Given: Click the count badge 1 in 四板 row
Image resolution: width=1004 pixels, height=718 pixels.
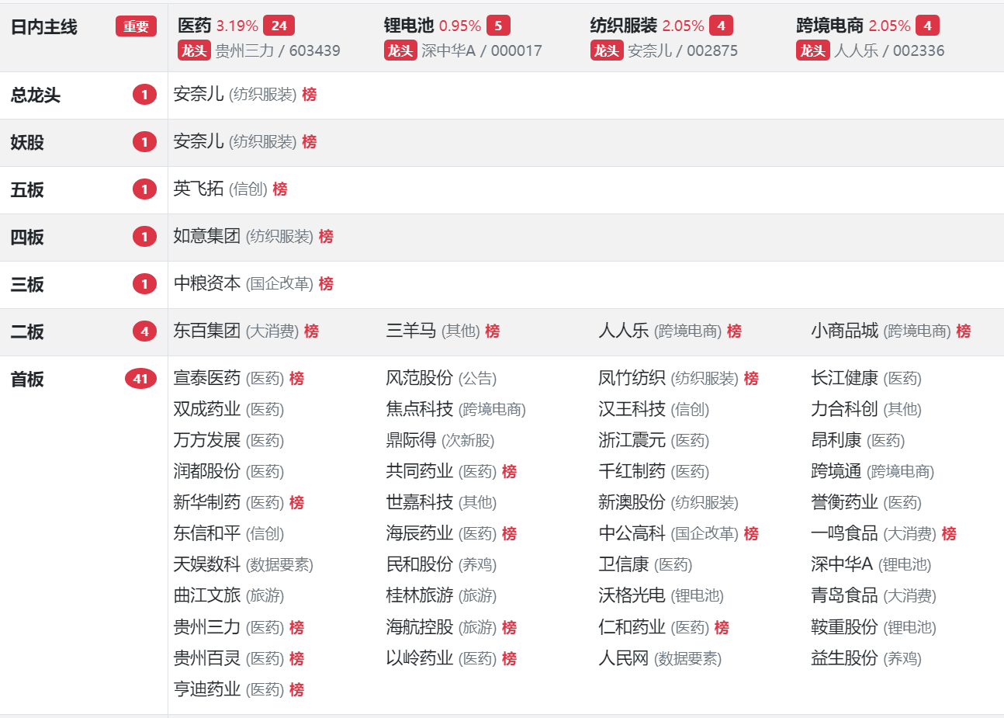Looking at the screenshot, I should click(144, 237).
